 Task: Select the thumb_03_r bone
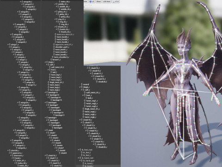point(66,32)
